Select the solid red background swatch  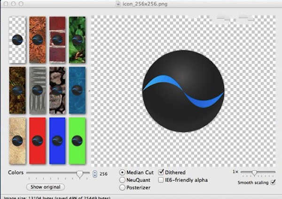(x=38, y=141)
